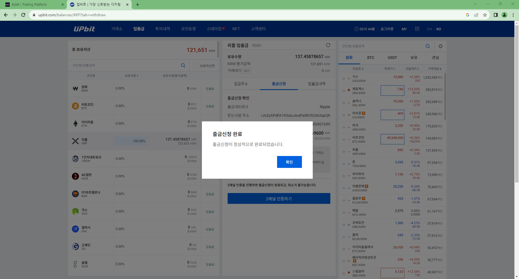
Task: Click the 로그아웃 link
Action: point(387,29)
